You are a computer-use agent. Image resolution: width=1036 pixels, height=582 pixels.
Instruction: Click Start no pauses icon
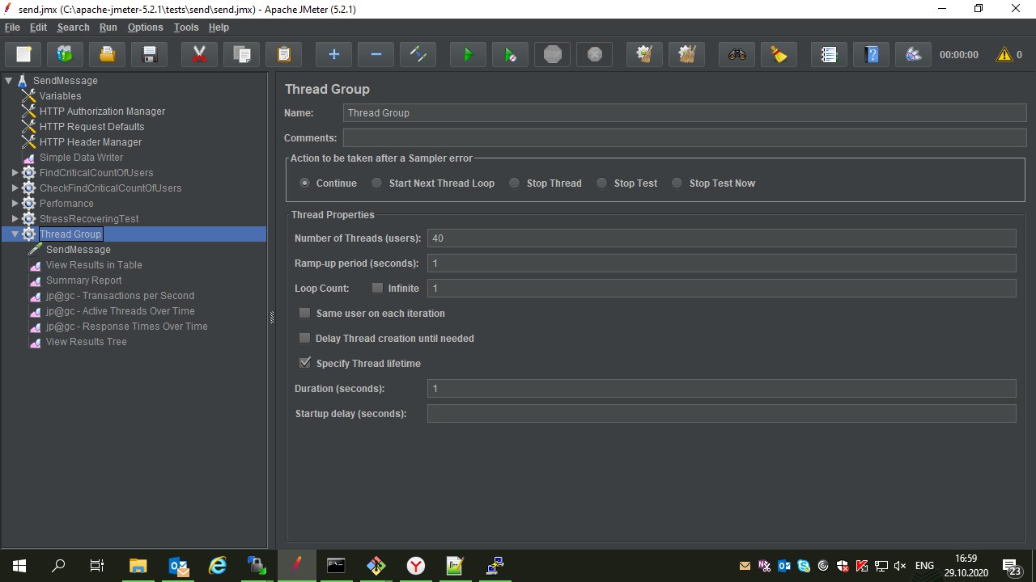coord(510,55)
